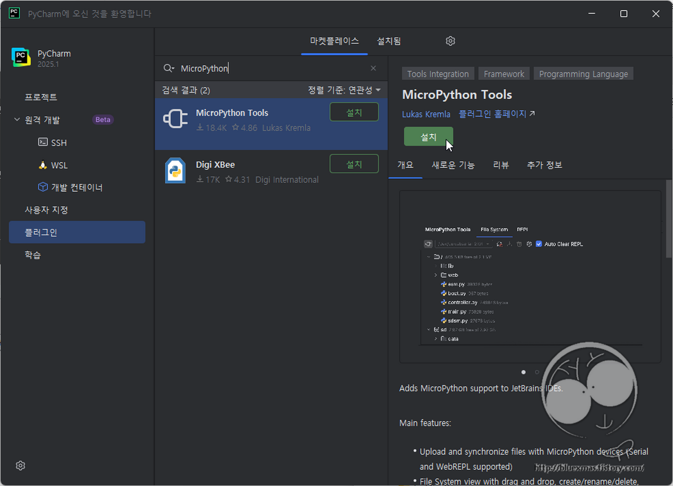
Task: Open the settings gear at bottom of sidebar
Action: click(21, 466)
